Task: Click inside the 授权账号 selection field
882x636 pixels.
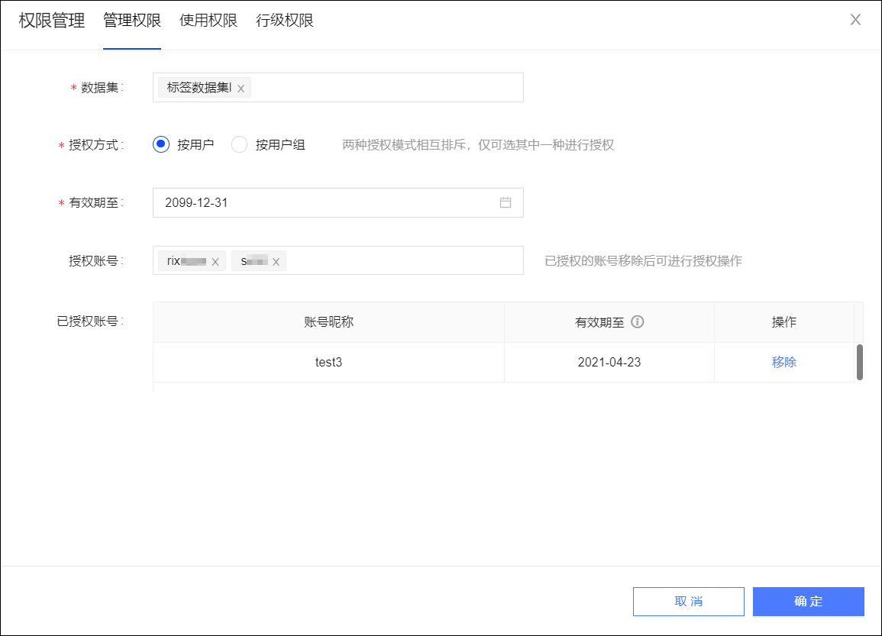Action: coord(338,260)
